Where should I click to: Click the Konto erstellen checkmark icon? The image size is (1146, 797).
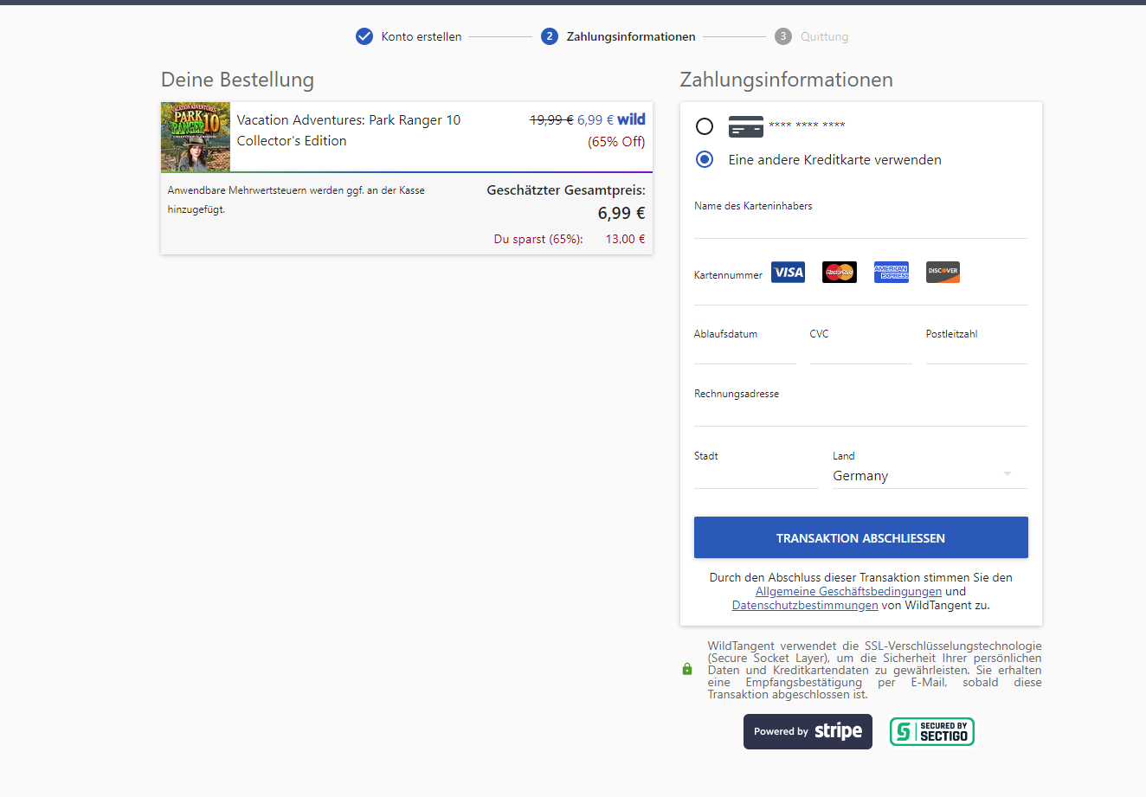[364, 36]
